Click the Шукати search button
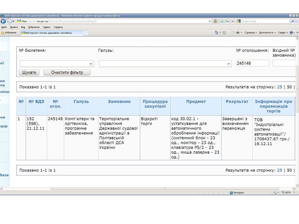This screenshot has width=299, height=224. click(29, 72)
